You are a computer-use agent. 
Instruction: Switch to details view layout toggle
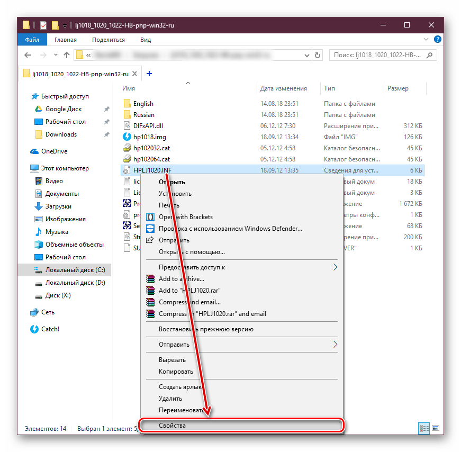(x=424, y=428)
